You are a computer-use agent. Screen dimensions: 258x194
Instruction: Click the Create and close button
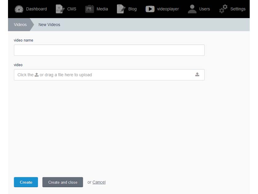click(x=63, y=182)
